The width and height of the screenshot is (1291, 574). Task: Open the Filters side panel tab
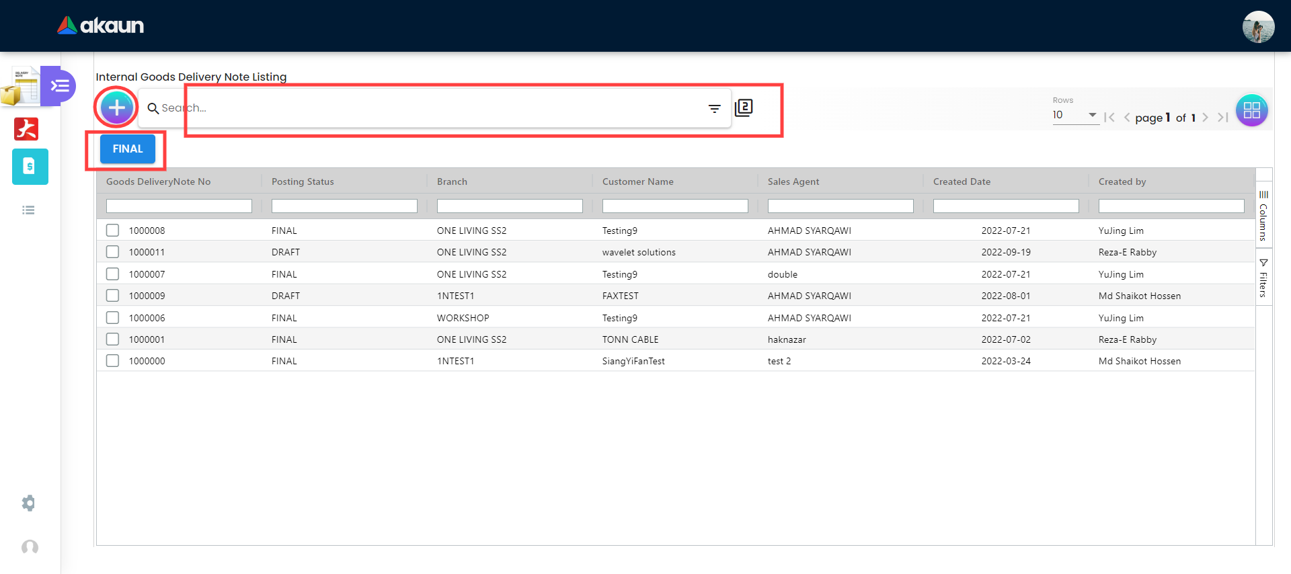[1263, 278]
